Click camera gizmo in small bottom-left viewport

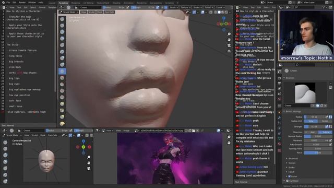(x=89, y=168)
